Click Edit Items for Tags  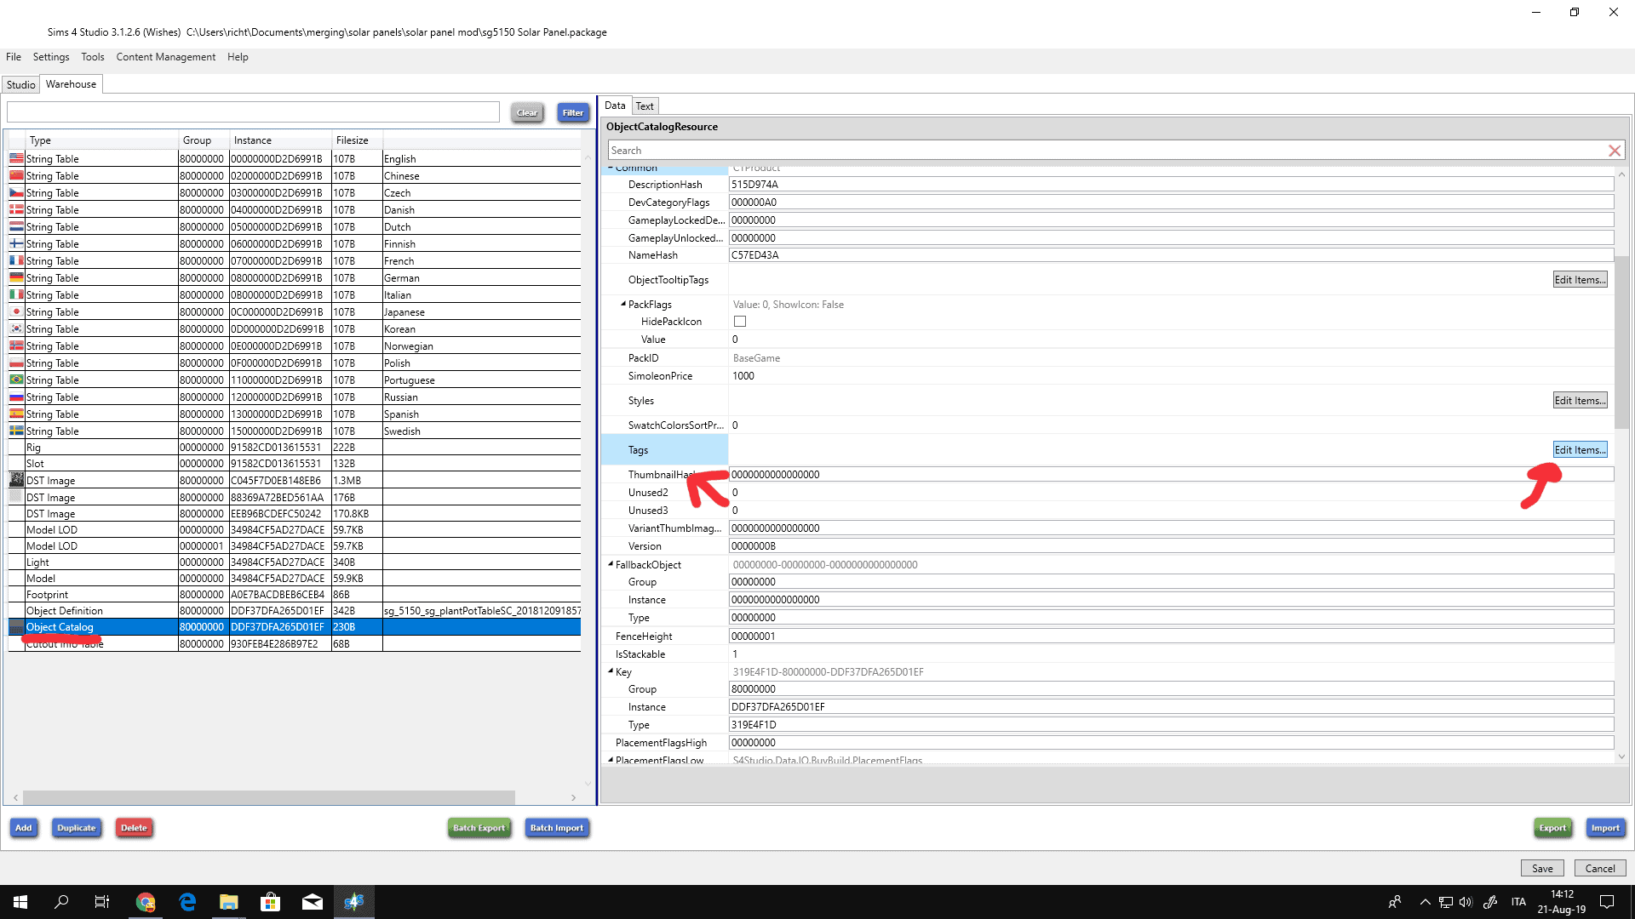click(x=1579, y=450)
